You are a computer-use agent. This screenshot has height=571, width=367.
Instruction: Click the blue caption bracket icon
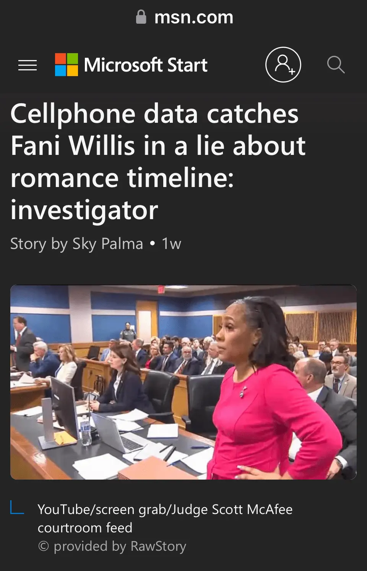point(17,508)
